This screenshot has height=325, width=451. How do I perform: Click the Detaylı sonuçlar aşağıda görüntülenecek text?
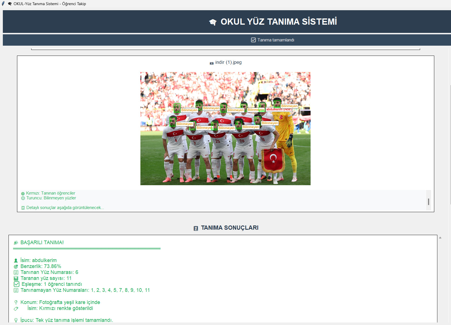[x=65, y=208]
